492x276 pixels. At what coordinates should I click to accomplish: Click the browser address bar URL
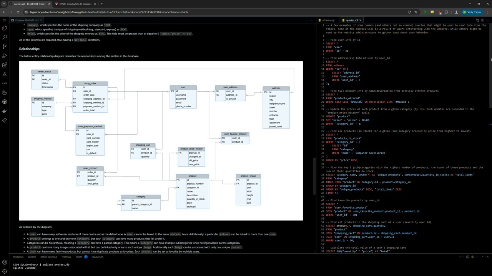click(109, 12)
